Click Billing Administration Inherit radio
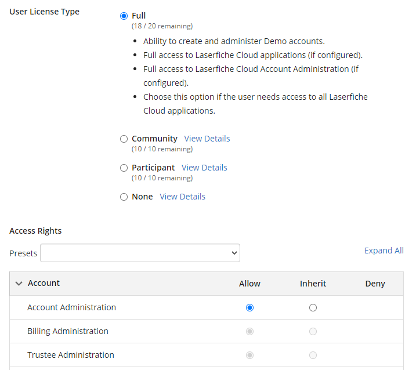 tap(313, 332)
